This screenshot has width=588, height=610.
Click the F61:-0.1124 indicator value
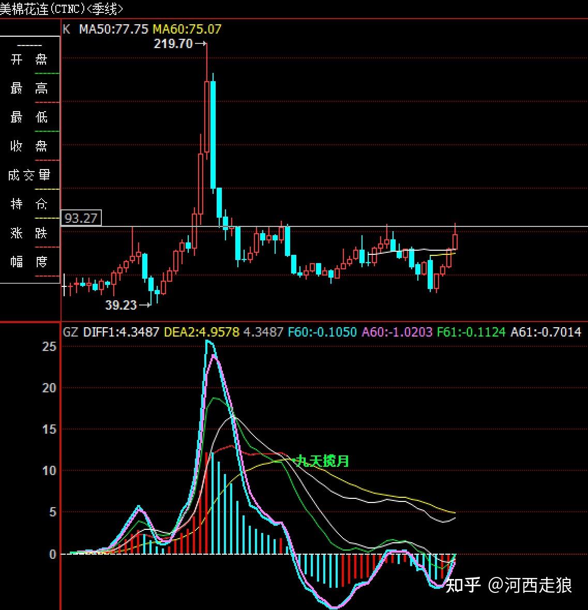coord(471,332)
